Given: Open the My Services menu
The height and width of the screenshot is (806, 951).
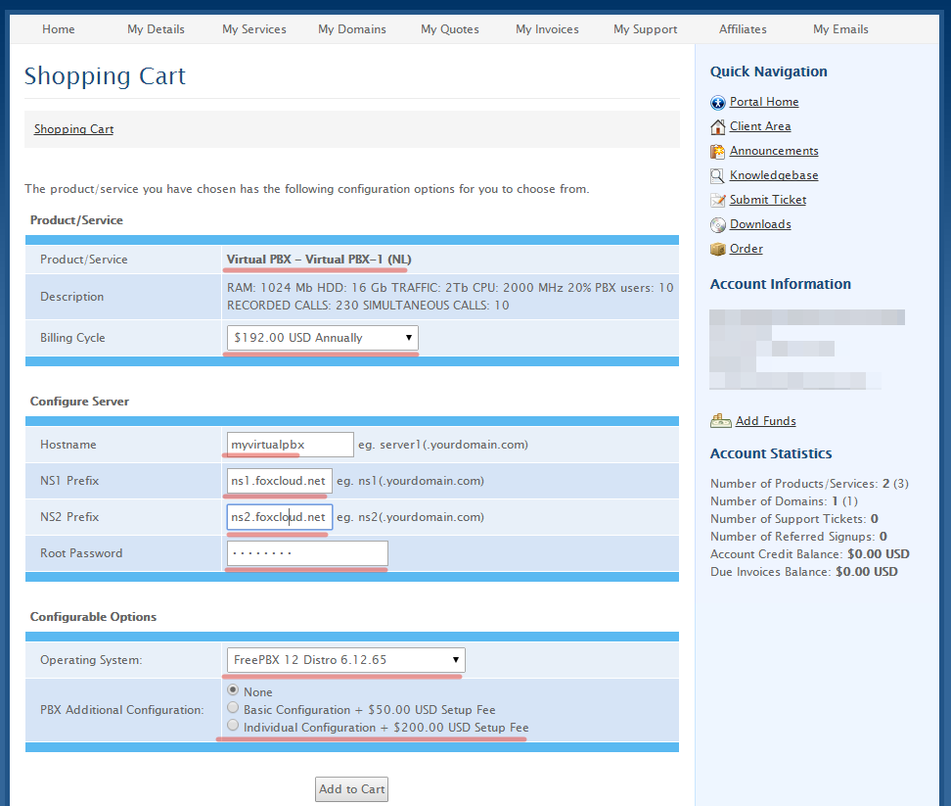Looking at the screenshot, I should pyautogui.click(x=254, y=29).
